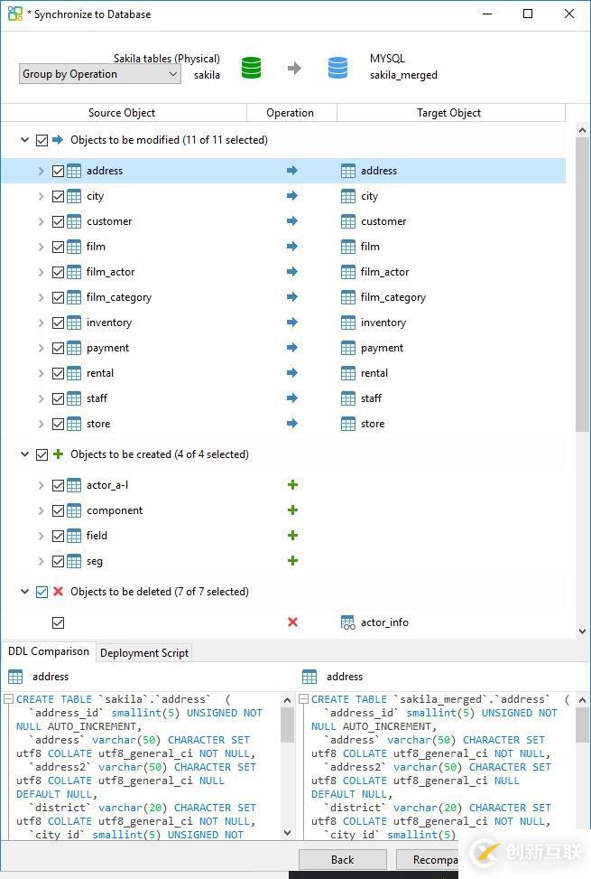Click the red X icon of Objects to be deleted
This screenshot has width=591, height=879.
click(58, 592)
